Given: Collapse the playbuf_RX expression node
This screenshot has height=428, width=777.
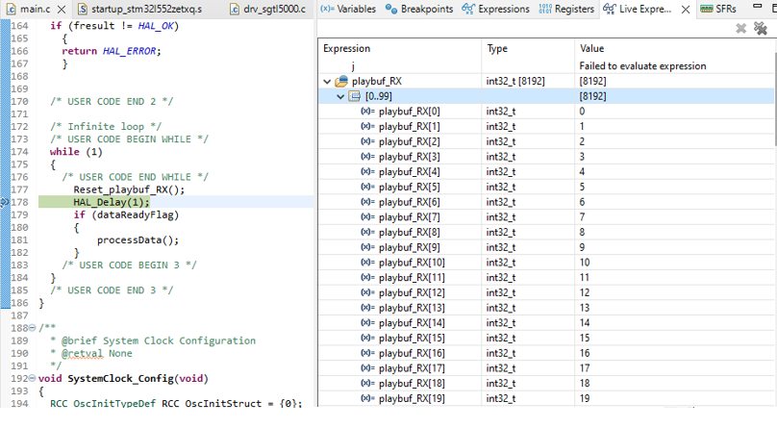Looking at the screenshot, I should point(327,81).
